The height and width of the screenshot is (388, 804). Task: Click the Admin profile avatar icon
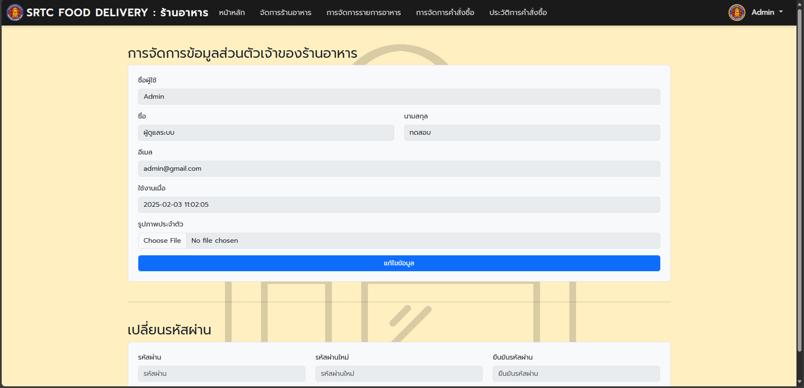(737, 13)
